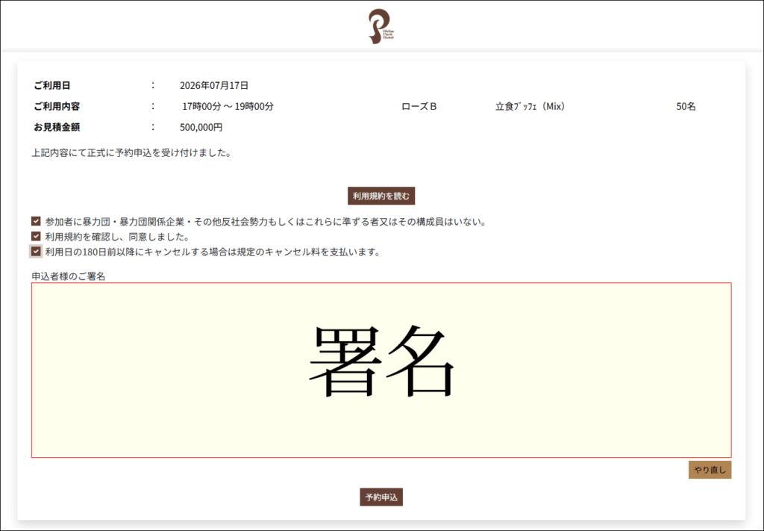Click the estimate amount 500,000円
The image size is (764, 531).
tap(201, 128)
